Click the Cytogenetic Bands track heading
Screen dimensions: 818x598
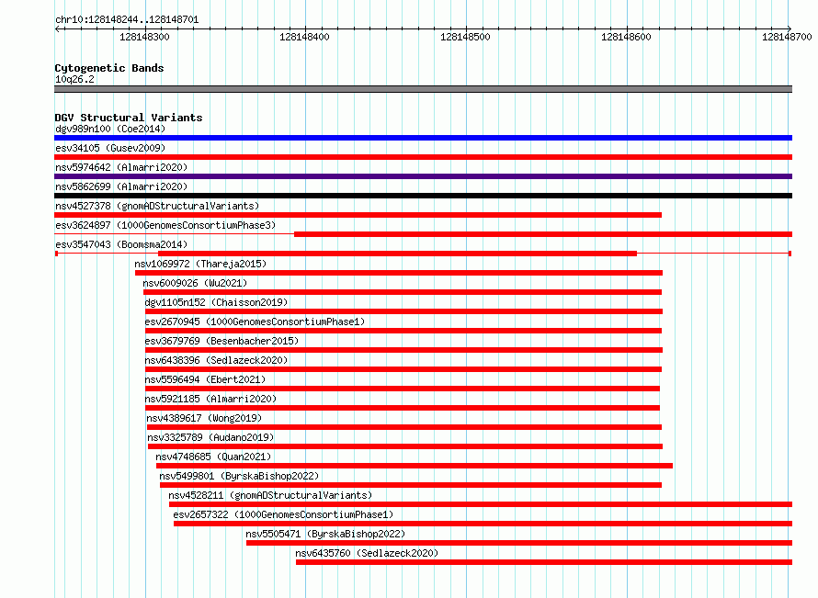point(109,68)
